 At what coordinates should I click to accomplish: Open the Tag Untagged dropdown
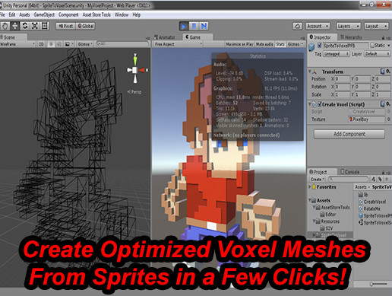[337, 54]
